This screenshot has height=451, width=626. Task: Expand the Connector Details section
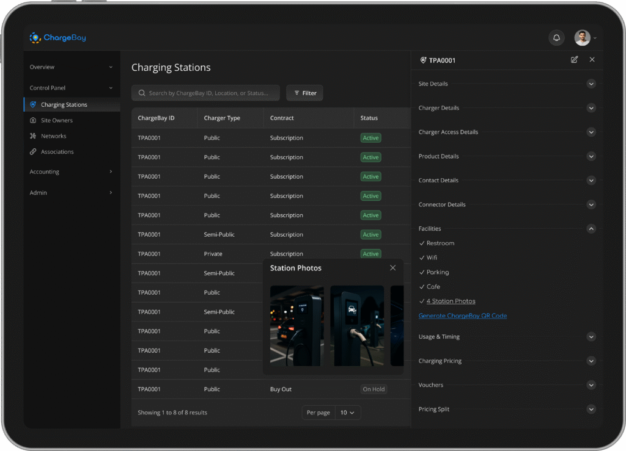click(591, 204)
